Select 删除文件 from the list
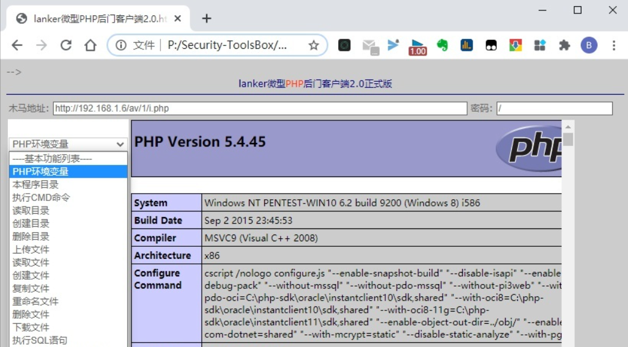Image resolution: width=628 pixels, height=347 pixels. 68,315
